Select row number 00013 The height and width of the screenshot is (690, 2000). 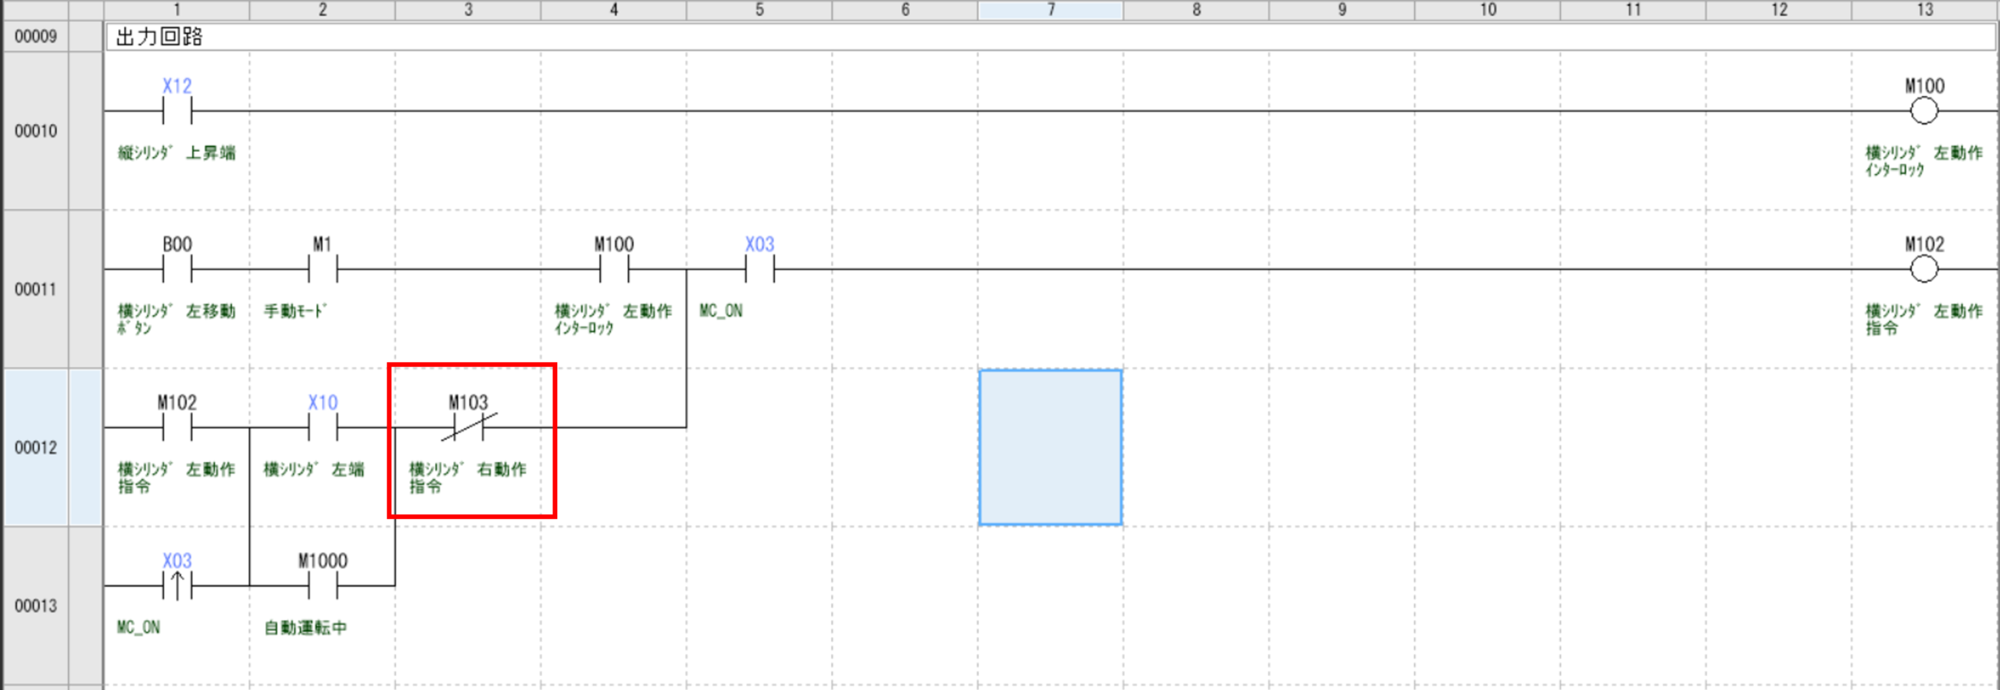(36, 606)
